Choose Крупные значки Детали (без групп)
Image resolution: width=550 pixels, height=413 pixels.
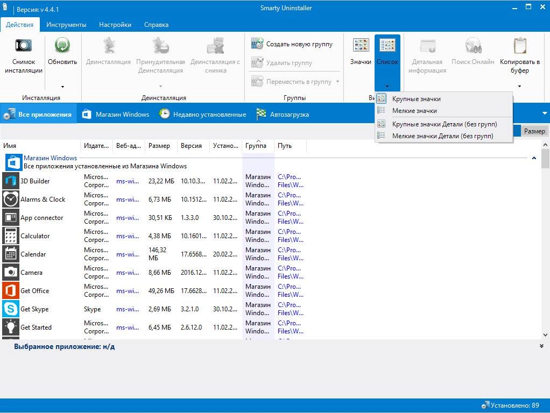[x=444, y=124]
